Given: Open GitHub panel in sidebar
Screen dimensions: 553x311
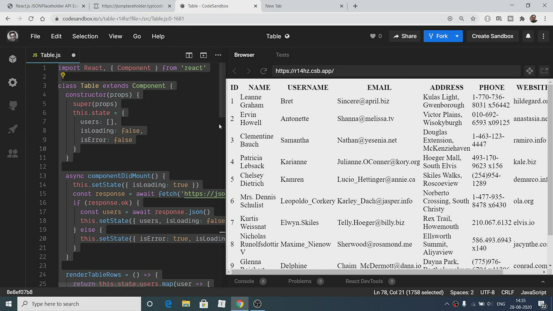Looking at the screenshot, I should (13, 106).
